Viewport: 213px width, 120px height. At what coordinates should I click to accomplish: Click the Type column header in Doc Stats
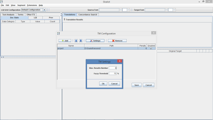pos(23,22)
